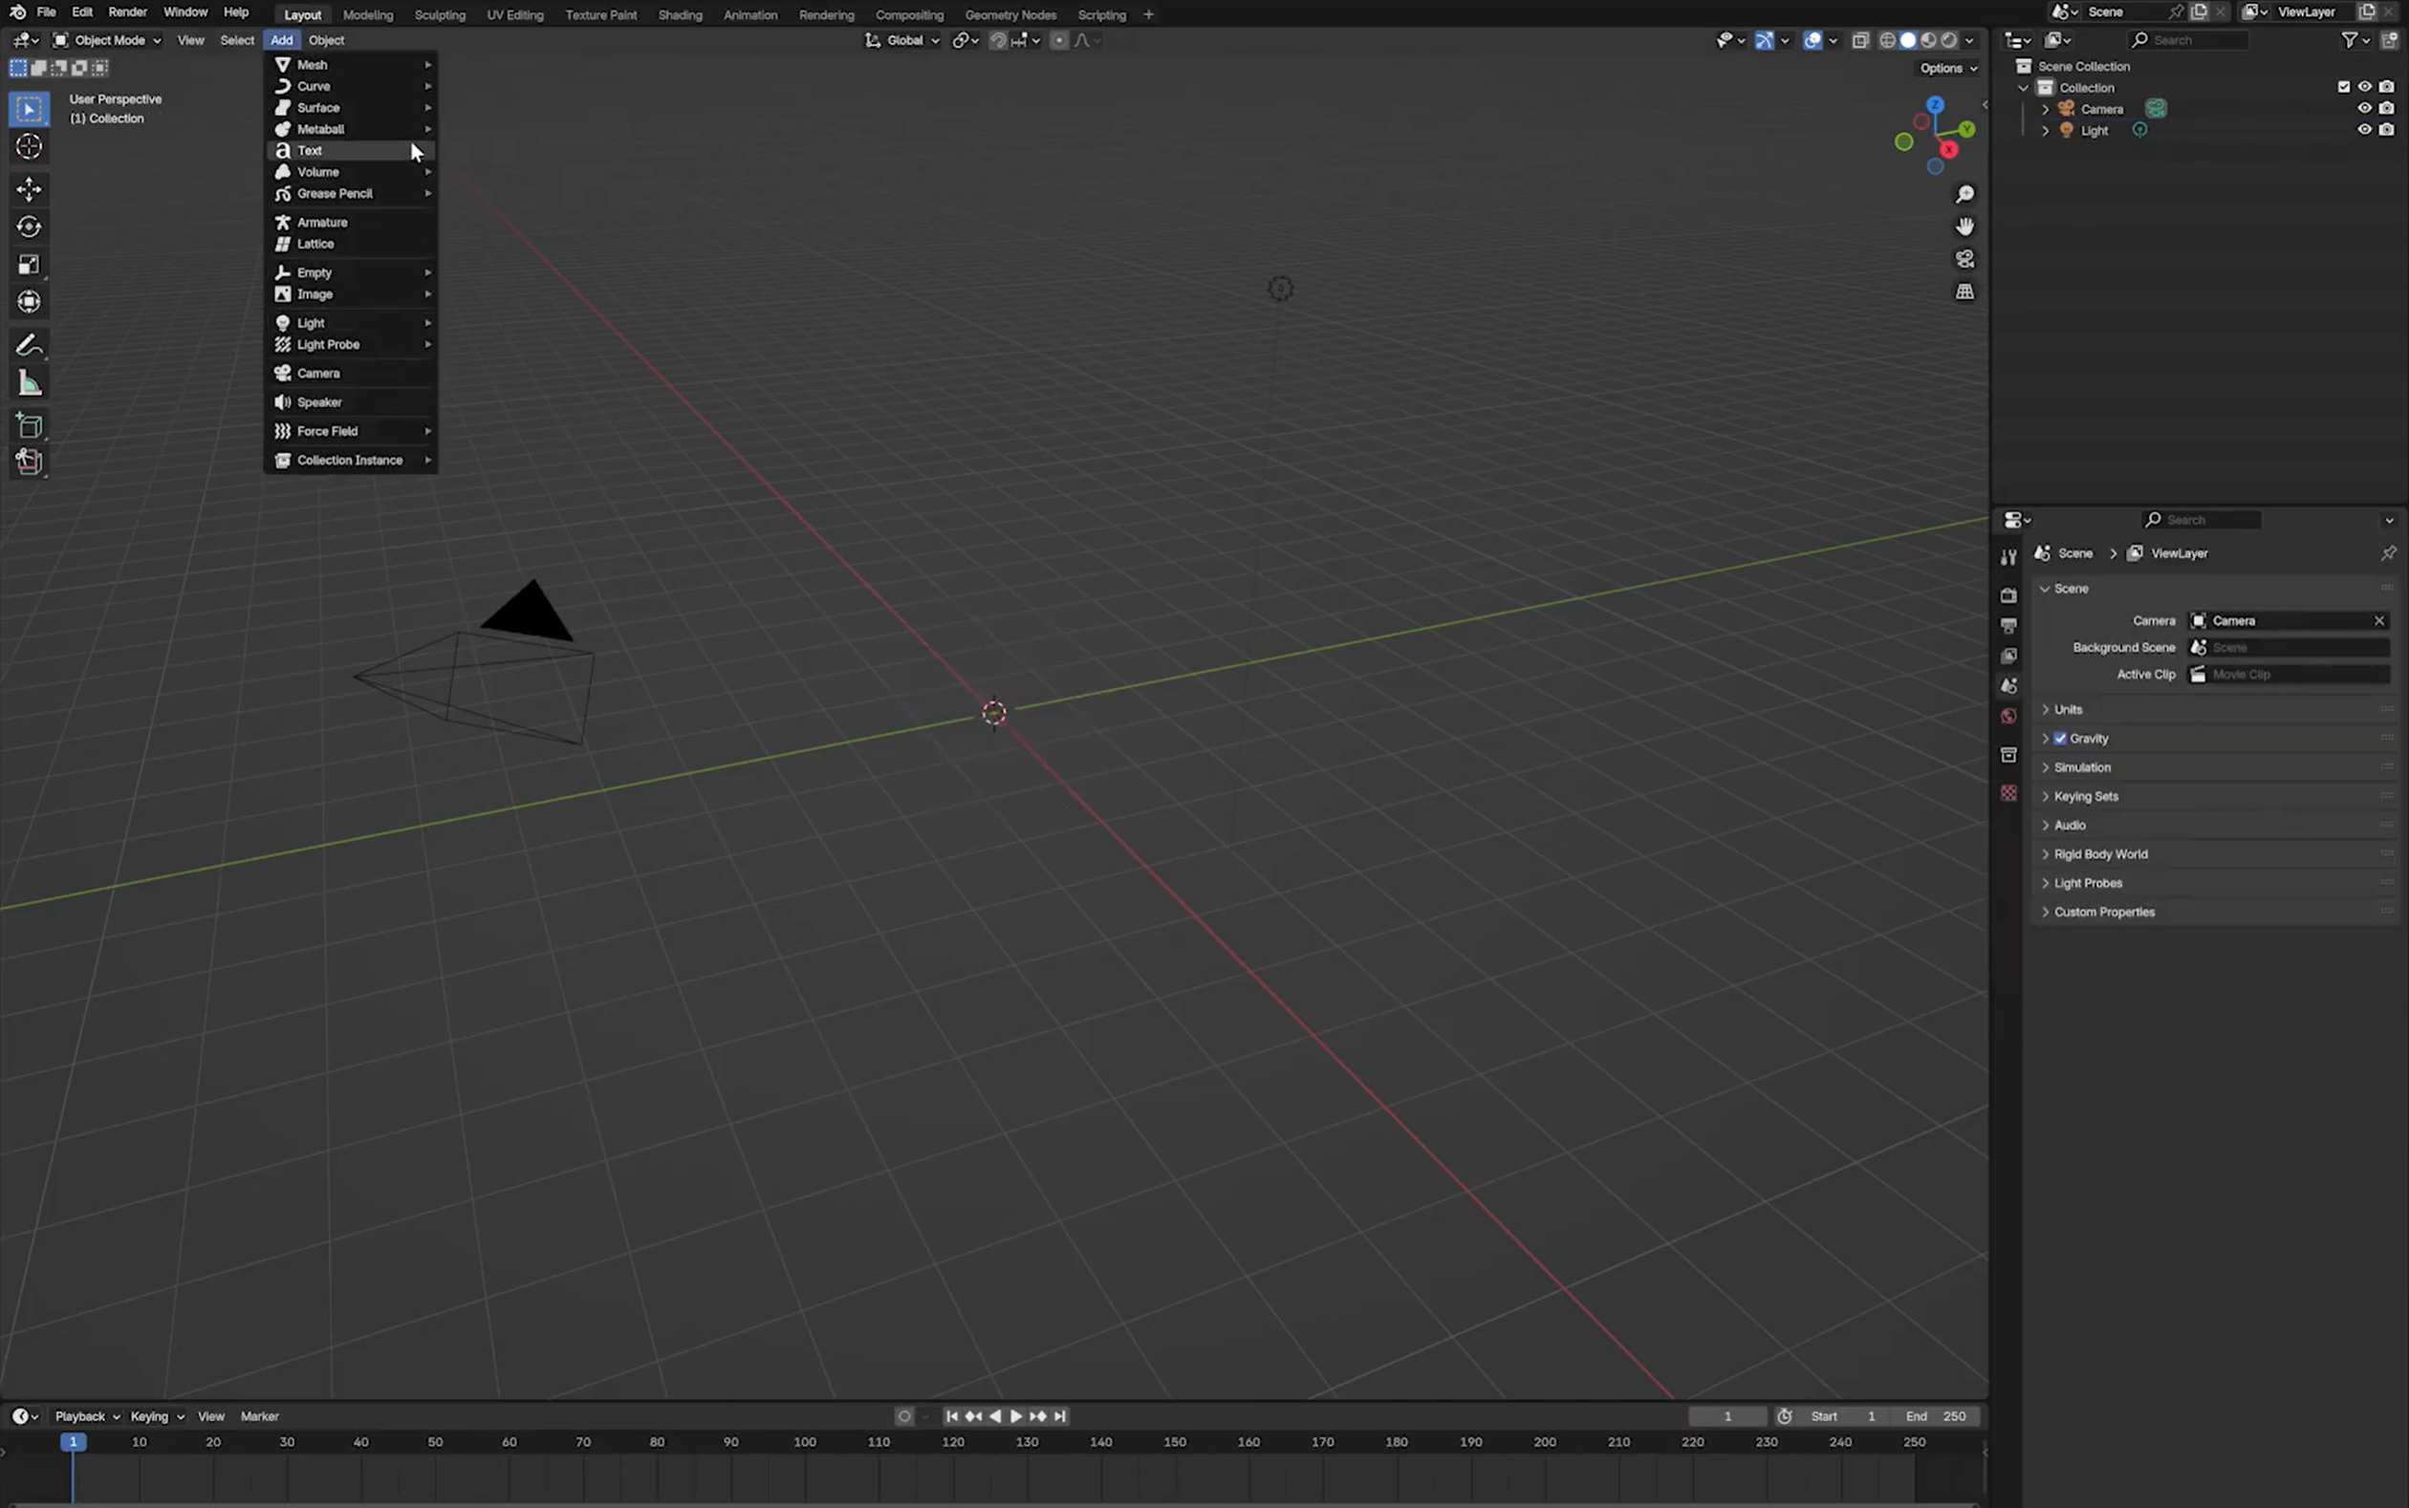This screenshot has width=2409, height=1508.
Task: Open the viewport Options dropdown
Action: [x=1948, y=69]
